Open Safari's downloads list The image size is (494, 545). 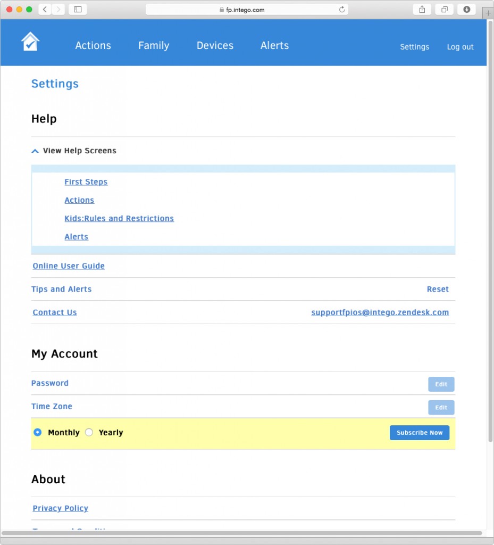466,10
